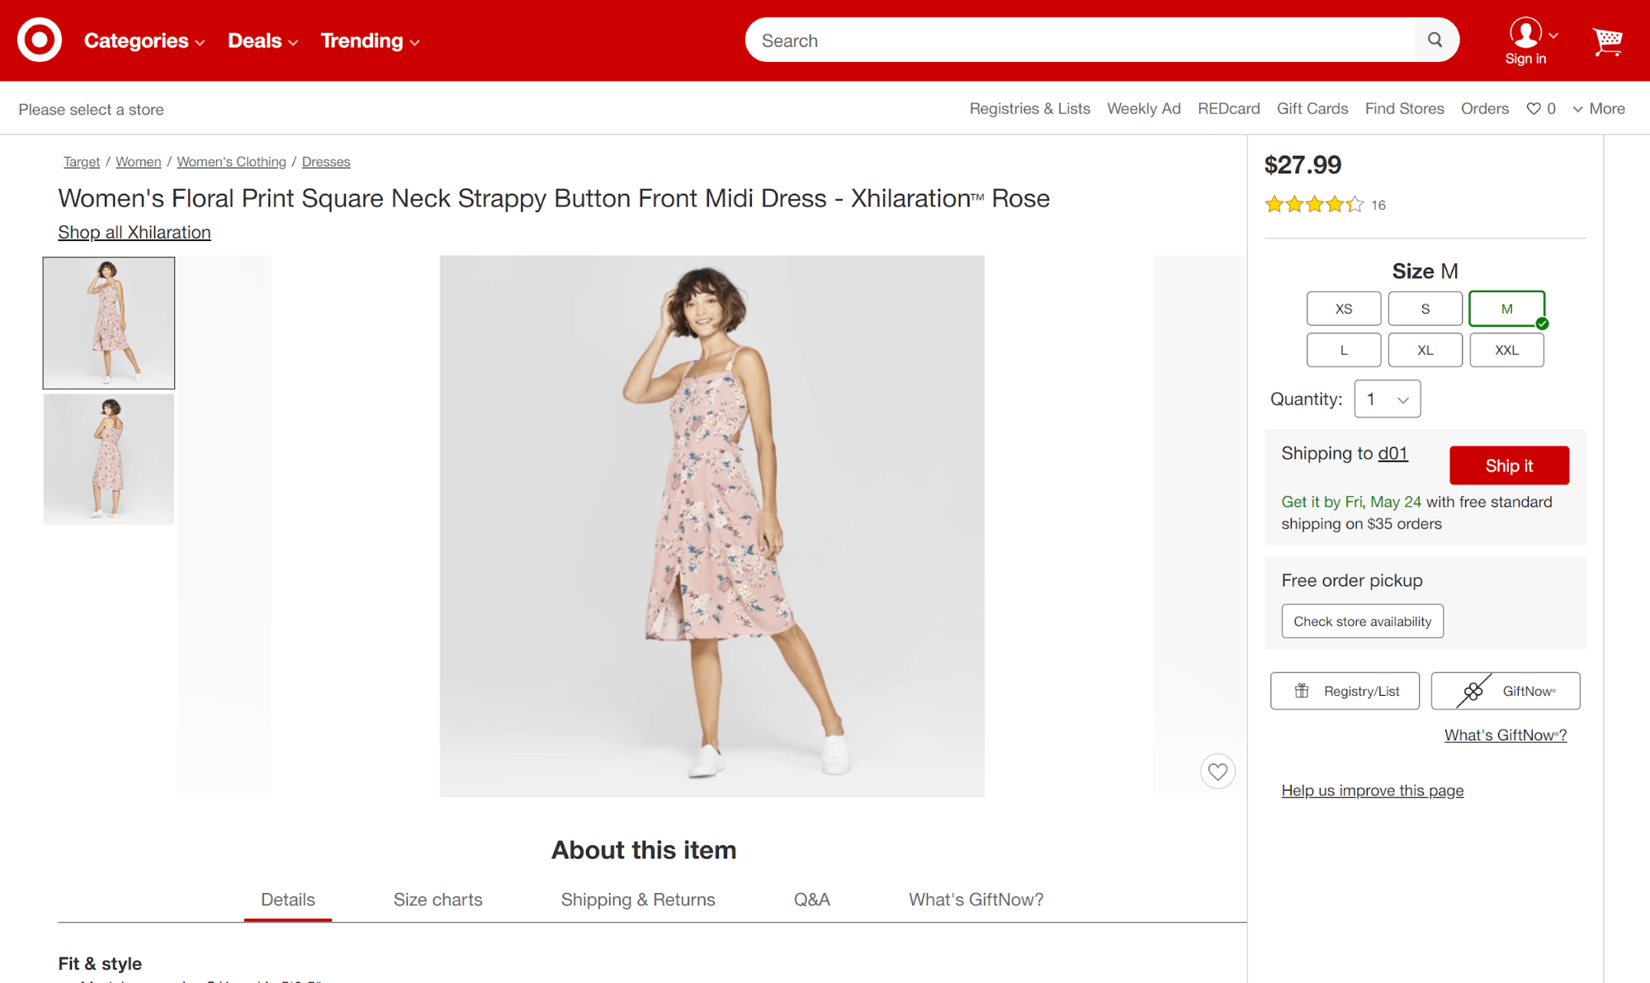
Task: Expand the More menu
Action: pyautogui.click(x=1598, y=109)
